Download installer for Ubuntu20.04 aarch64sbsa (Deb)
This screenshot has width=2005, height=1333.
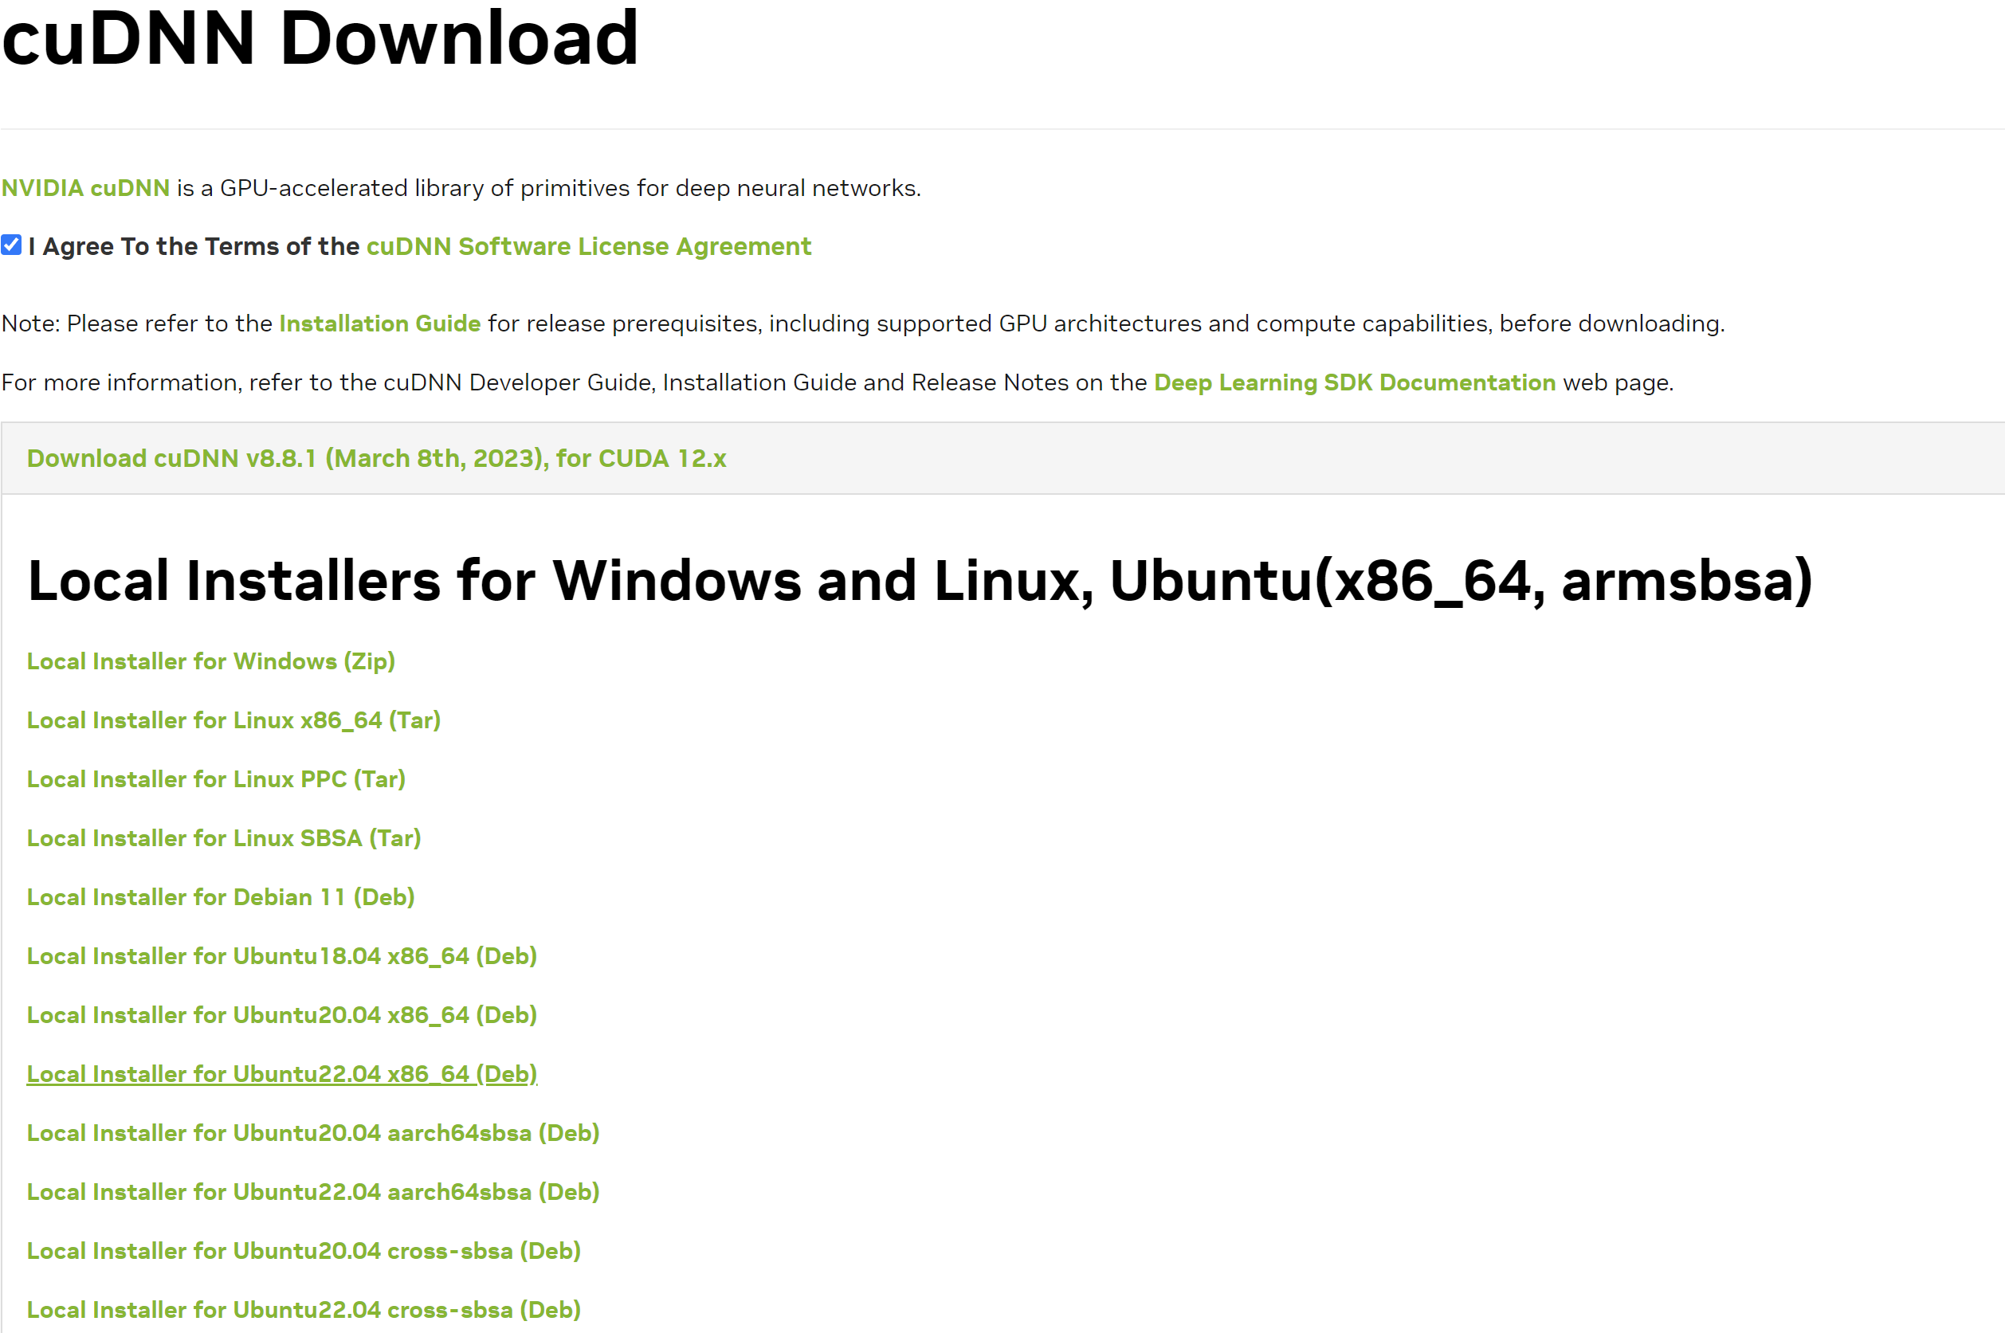(313, 1132)
